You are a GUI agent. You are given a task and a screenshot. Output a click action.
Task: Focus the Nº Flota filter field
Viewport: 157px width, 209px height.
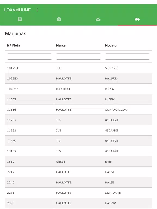[29, 57]
